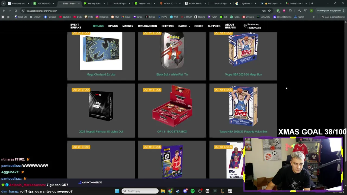
Task: Open the Skroutz bookmark
Action: [200, 17]
